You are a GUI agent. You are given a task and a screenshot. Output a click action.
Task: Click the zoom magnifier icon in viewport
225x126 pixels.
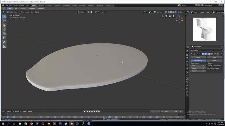tap(173, 16)
